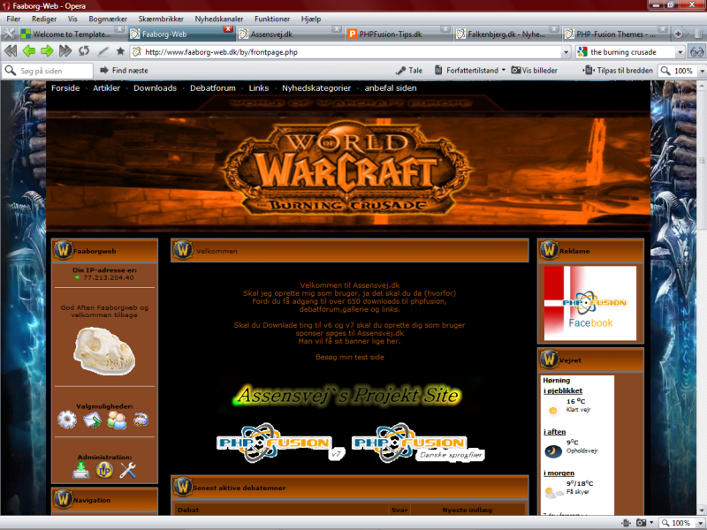Open the Skærmbrikker menu

point(161,19)
